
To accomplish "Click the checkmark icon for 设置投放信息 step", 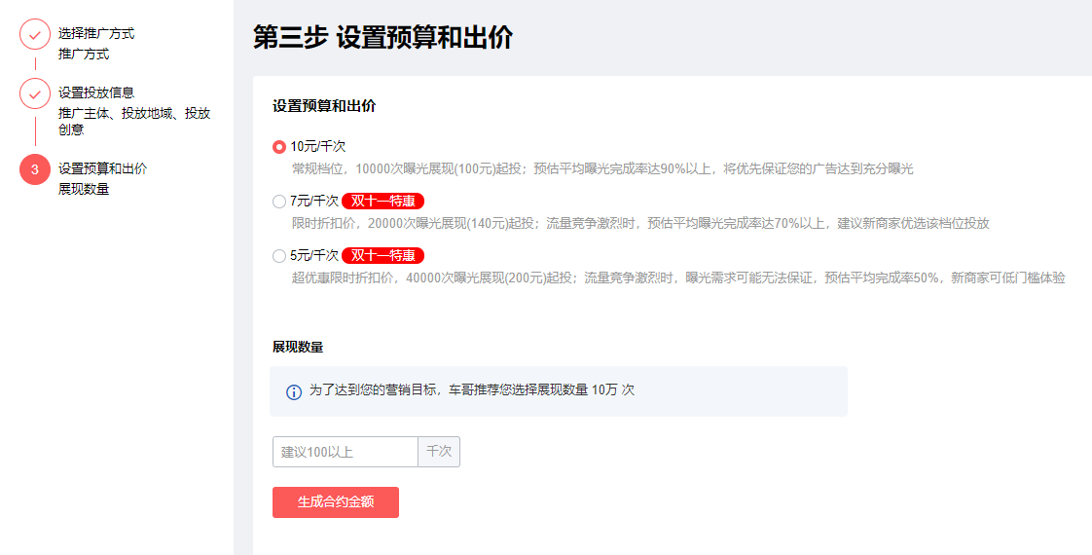I will coord(35,93).
